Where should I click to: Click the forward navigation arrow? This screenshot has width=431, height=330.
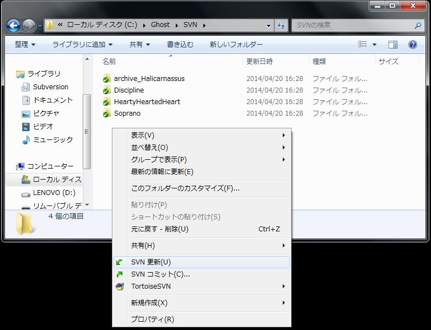coord(29,26)
